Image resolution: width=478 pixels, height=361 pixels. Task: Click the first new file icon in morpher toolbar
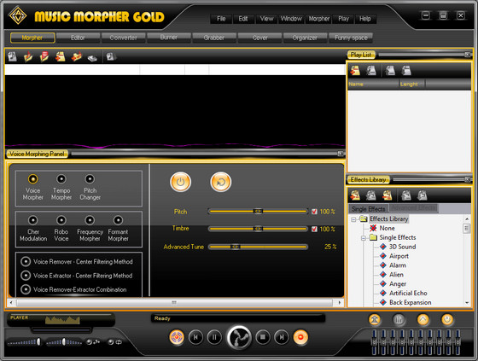tap(12, 56)
